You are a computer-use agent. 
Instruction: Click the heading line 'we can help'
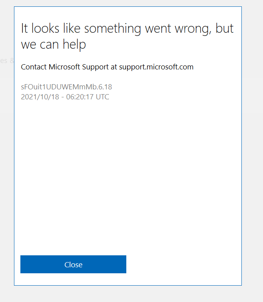coord(53,45)
